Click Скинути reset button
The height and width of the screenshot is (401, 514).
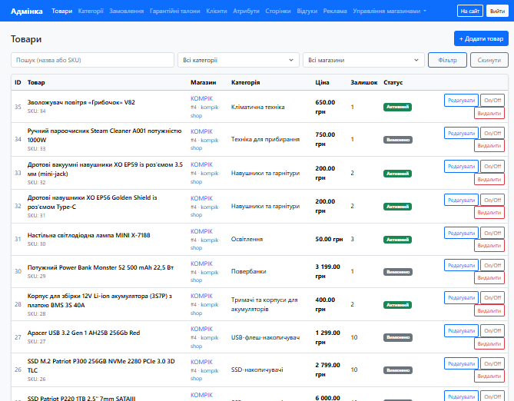point(489,60)
